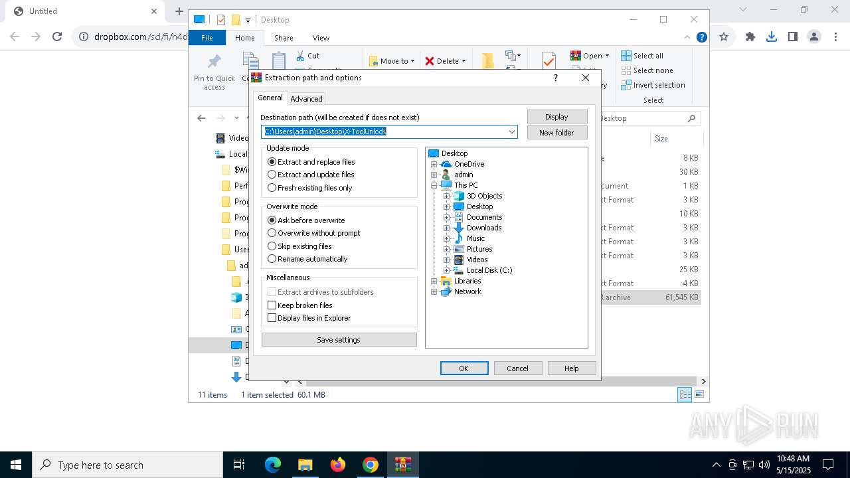Expand the 3D Objects tree node
The height and width of the screenshot is (478, 850).
(x=447, y=196)
